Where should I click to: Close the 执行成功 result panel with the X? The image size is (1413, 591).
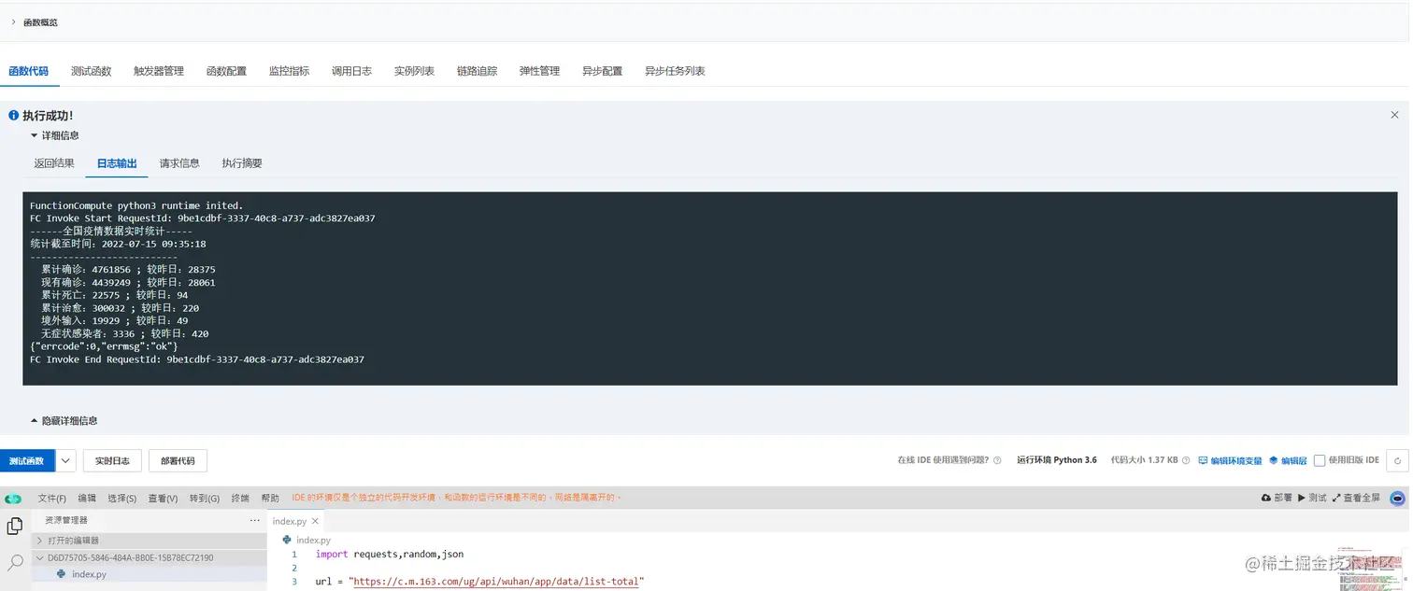tap(1394, 115)
